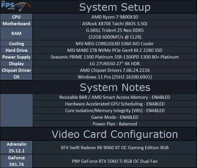Screen dimensions: 197x168
Task: Click 'Game Mode - ENABLED' text
Action: pyautogui.click(x=115, y=117)
